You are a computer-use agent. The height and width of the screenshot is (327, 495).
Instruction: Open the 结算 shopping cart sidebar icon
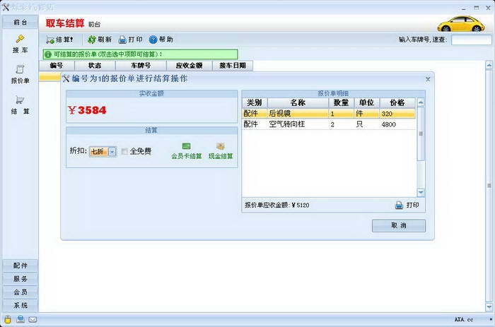point(21,105)
